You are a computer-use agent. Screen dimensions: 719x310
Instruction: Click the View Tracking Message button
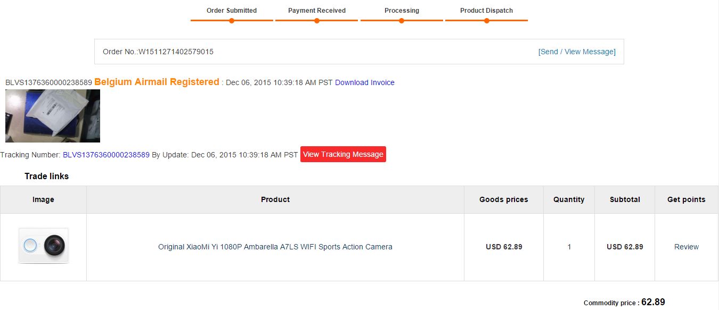343,154
